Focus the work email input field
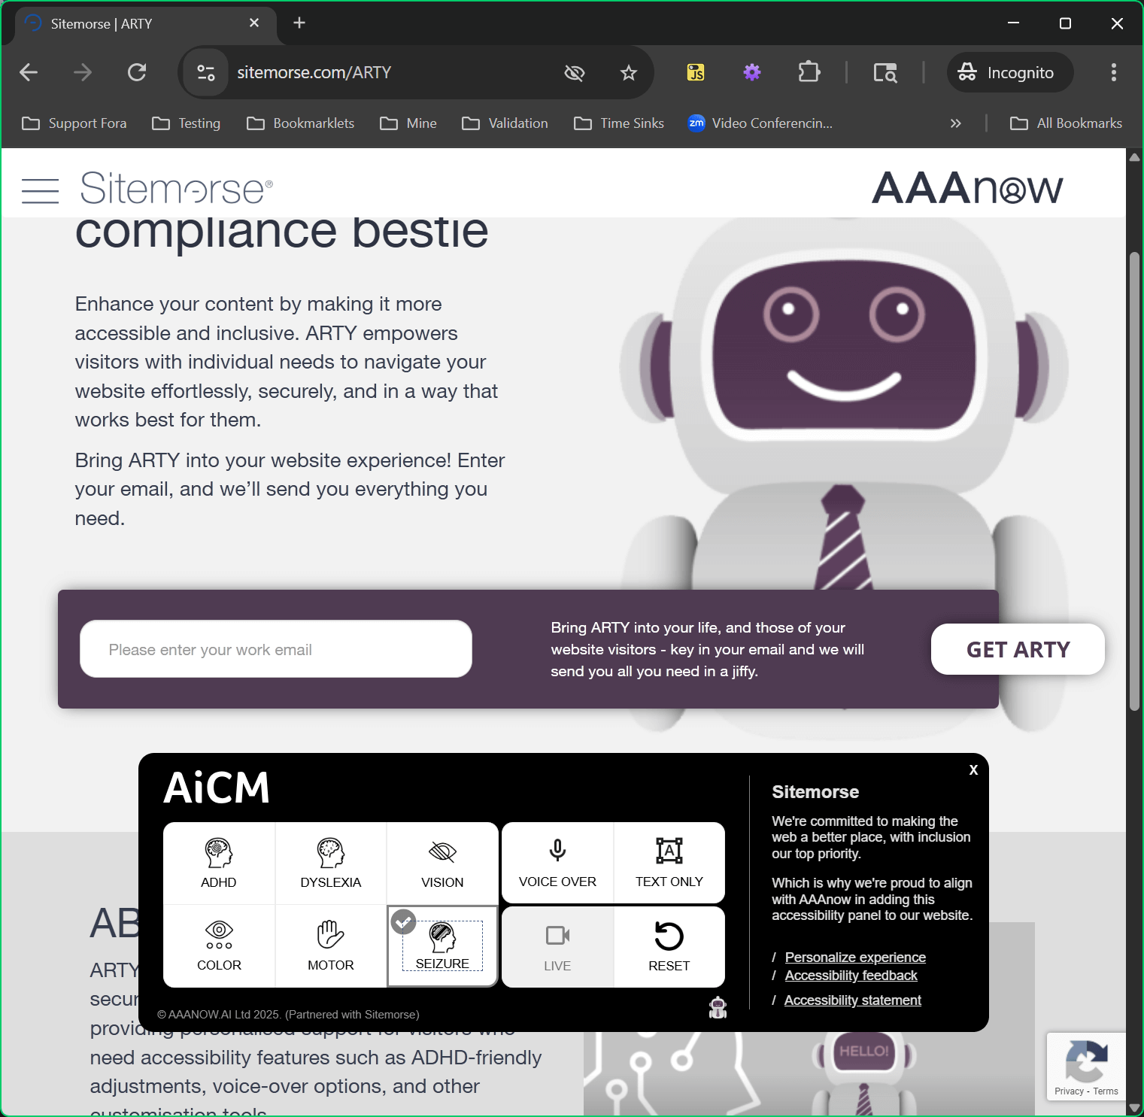1144x1117 pixels. (276, 649)
